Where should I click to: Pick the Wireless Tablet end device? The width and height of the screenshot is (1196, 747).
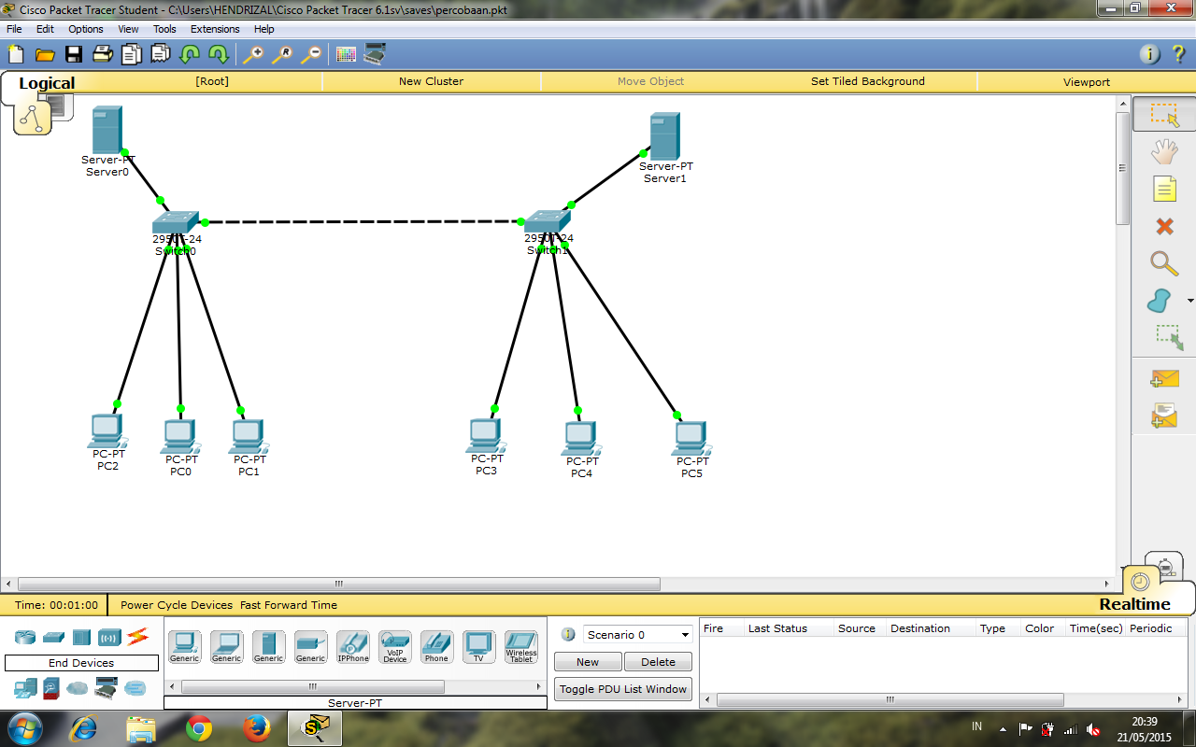coord(520,646)
